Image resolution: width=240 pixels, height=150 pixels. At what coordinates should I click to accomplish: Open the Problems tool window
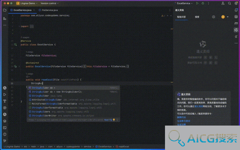coord(5,134)
